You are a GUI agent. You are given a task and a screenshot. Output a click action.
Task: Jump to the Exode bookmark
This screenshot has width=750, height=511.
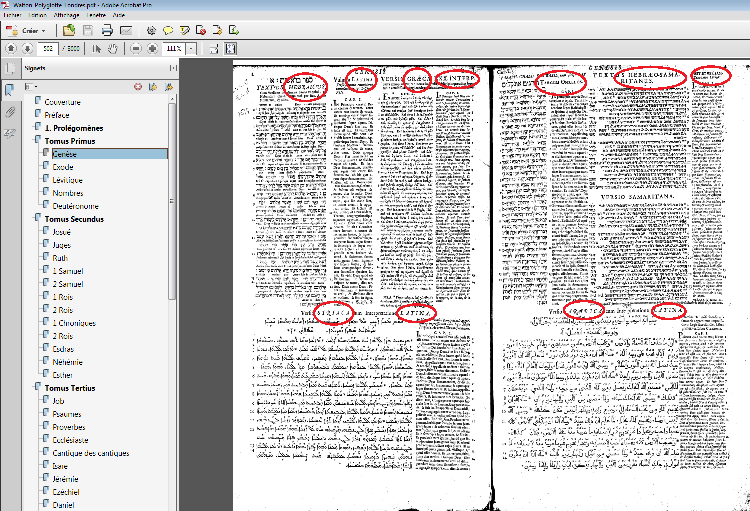pos(63,167)
